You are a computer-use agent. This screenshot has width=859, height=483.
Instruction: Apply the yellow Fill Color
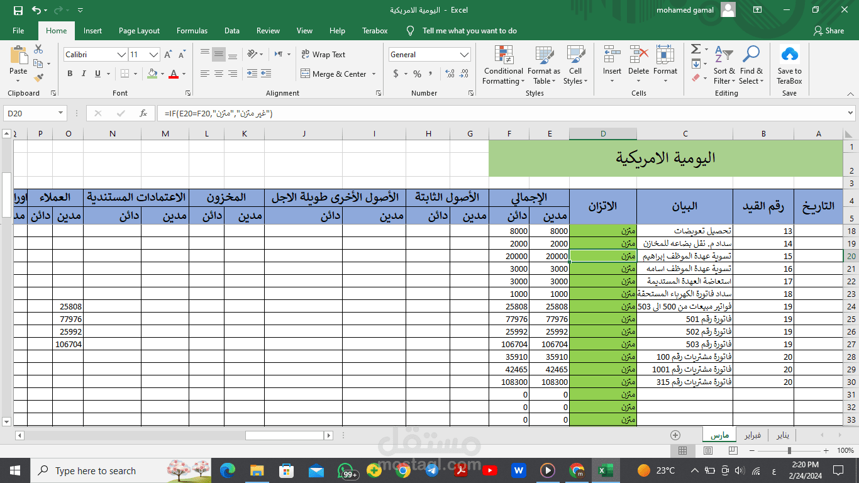click(152, 74)
